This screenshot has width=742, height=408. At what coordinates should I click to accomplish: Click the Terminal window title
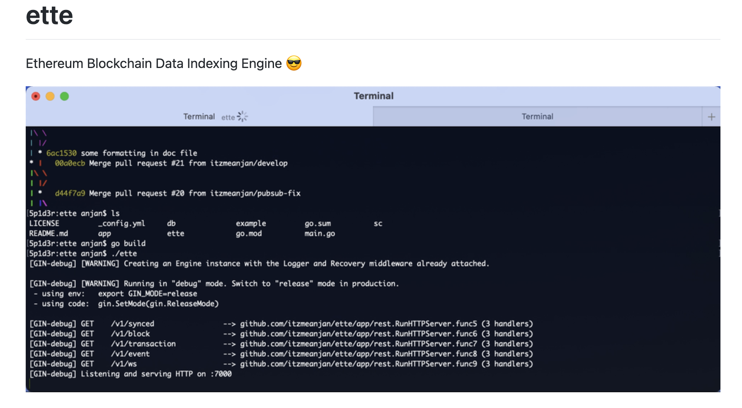(x=373, y=96)
